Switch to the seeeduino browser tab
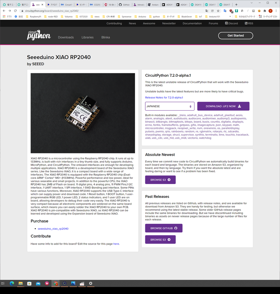The height and width of the screenshot is (294, 280). click(x=37, y=5)
